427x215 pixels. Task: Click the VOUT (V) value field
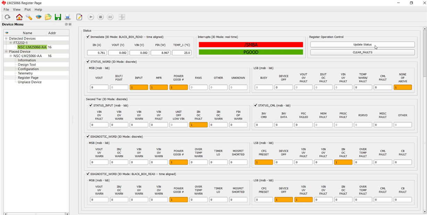coord(118,53)
